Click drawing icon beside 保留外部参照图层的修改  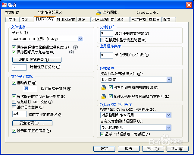pyautogui.click(x=104, y=87)
